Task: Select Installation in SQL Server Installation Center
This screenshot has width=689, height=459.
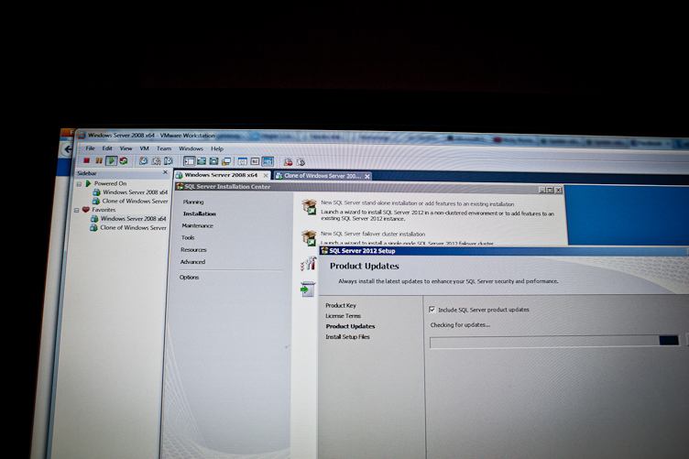Action: pos(200,213)
